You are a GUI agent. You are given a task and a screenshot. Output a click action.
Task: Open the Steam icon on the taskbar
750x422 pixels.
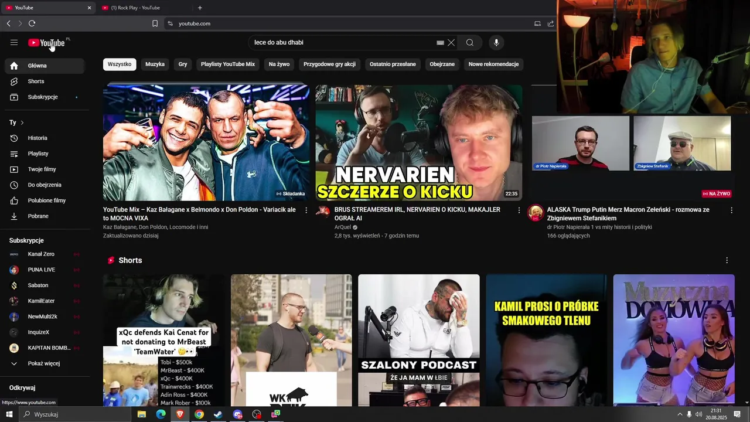pyautogui.click(x=218, y=414)
